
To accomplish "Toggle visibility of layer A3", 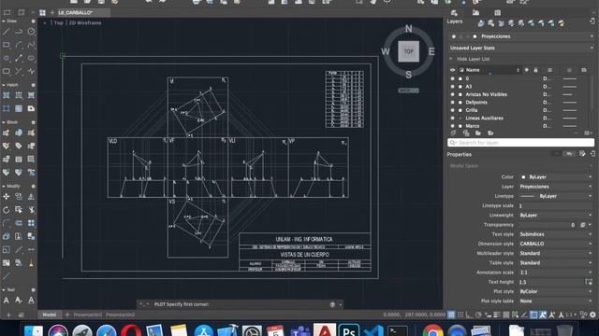I will point(453,87).
